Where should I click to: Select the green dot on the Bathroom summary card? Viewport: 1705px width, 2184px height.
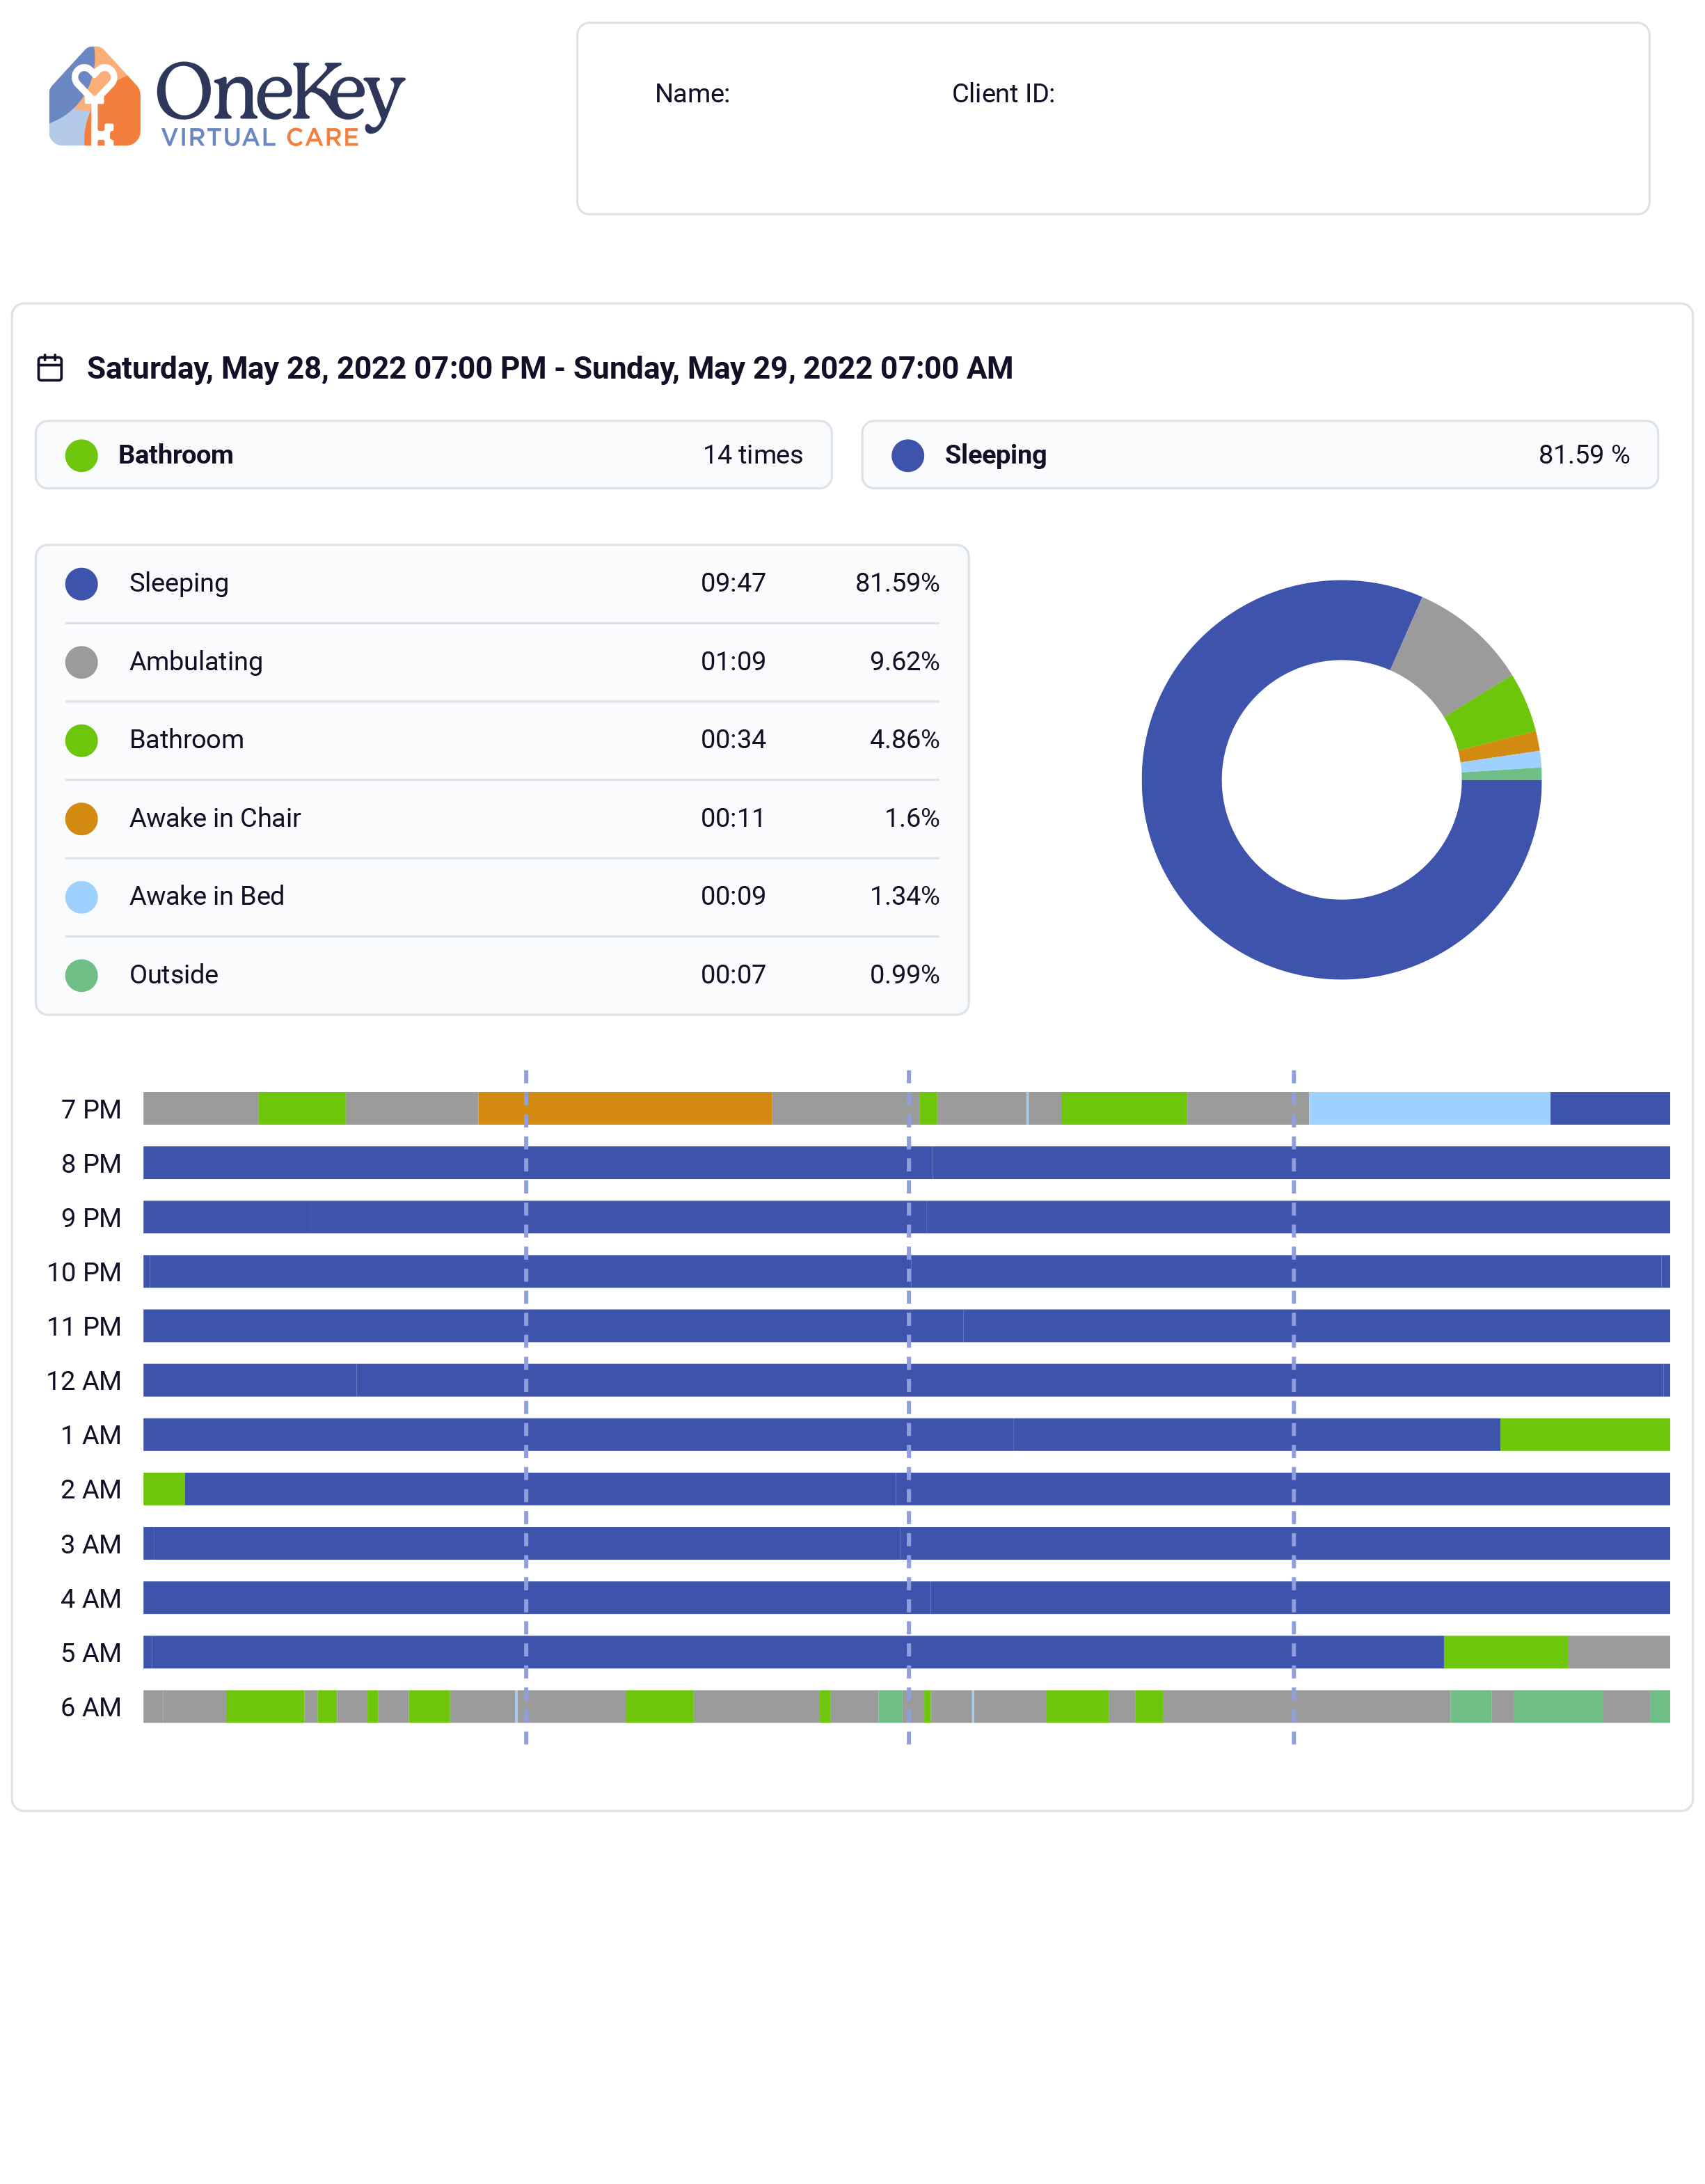(x=82, y=454)
